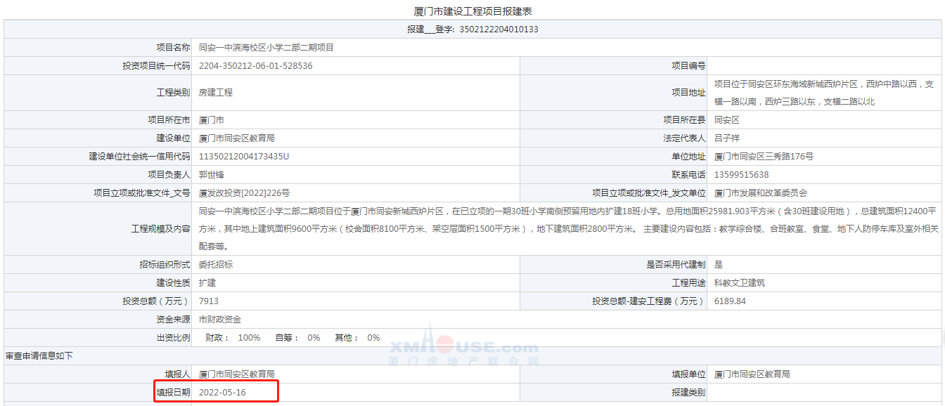The image size is (945, 406).
Task: Click the project manager name 郭世锋
Action: pyautogui.click(x=212, y=175)
